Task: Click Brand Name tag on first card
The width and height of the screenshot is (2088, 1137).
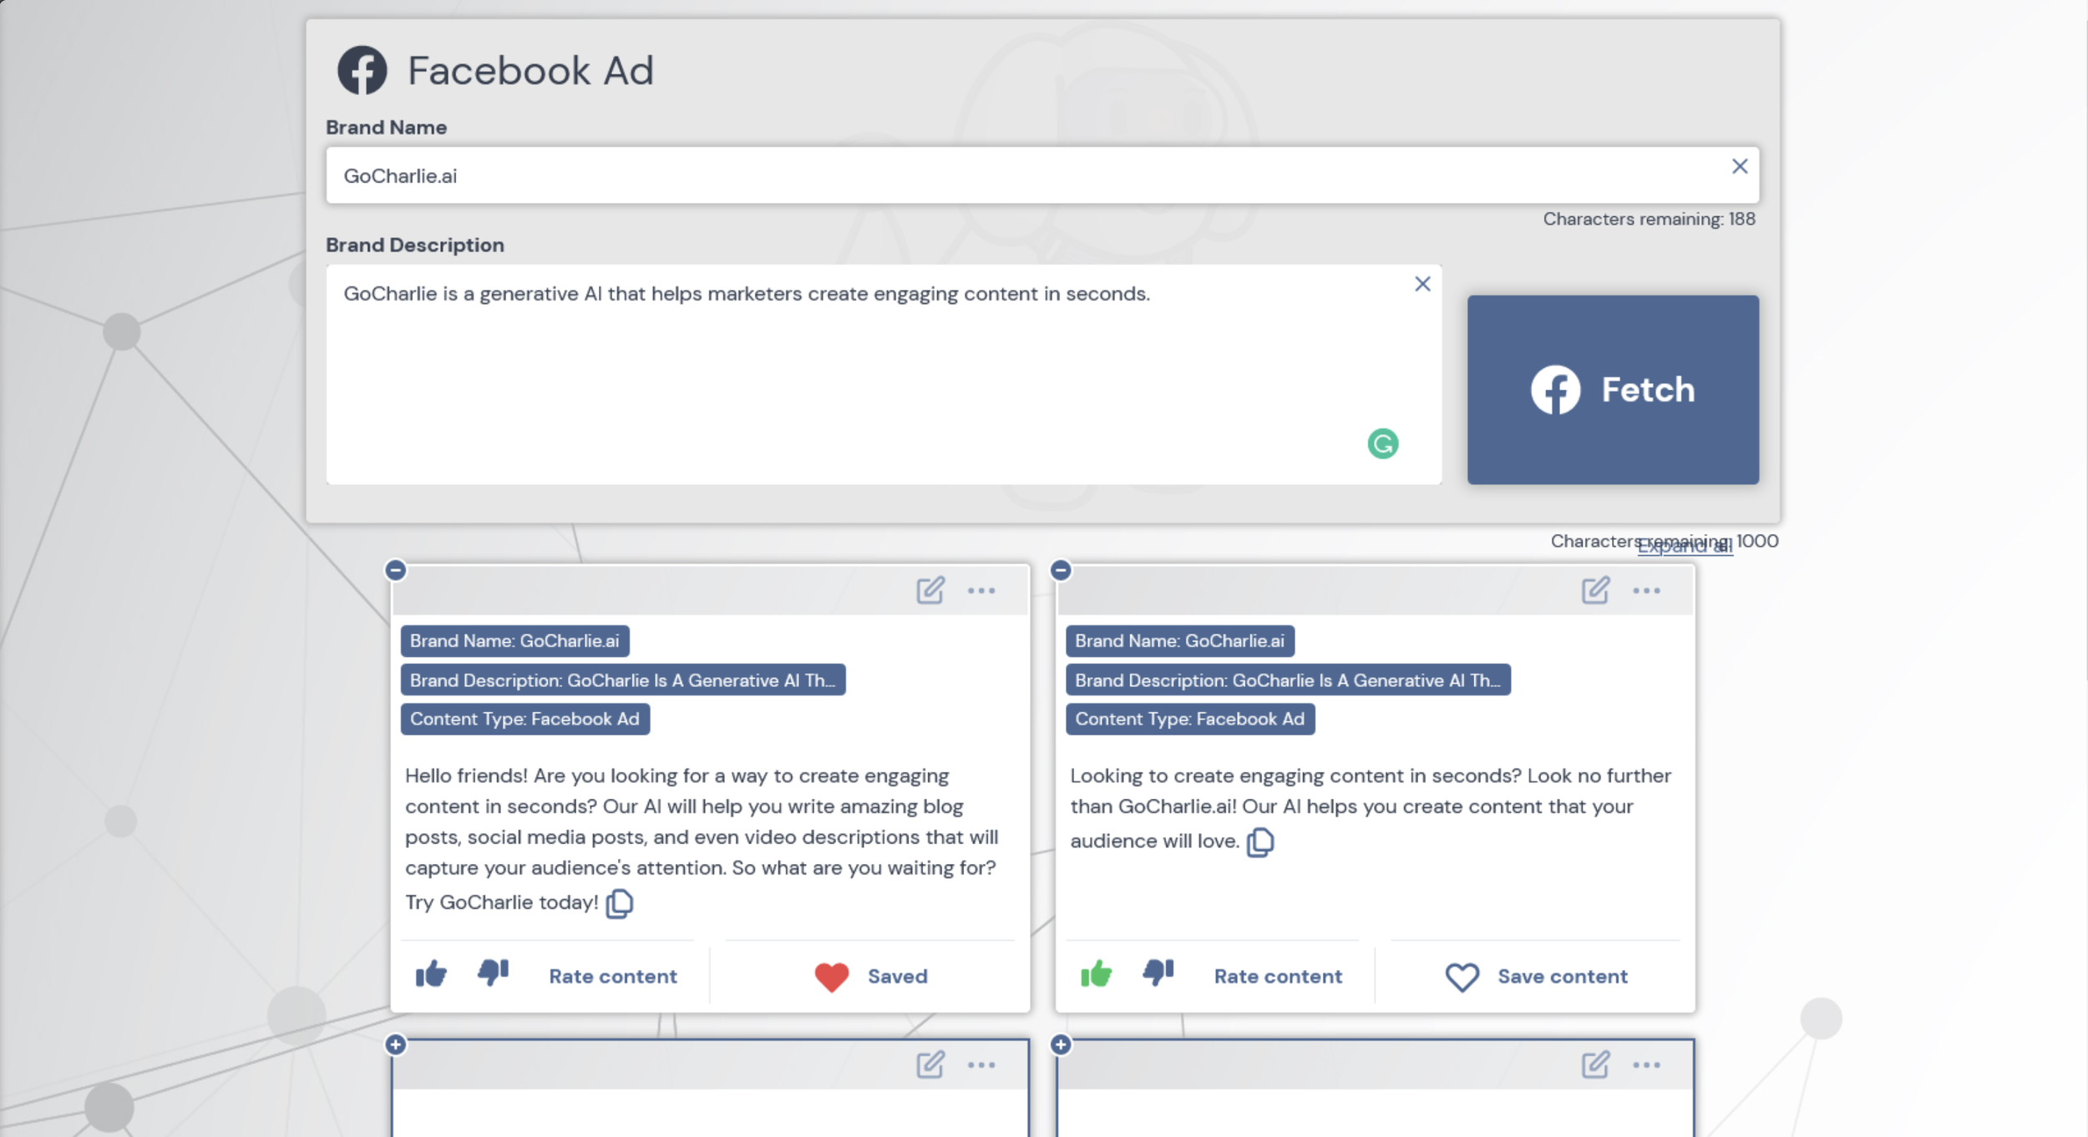Action: coord(514,641)
